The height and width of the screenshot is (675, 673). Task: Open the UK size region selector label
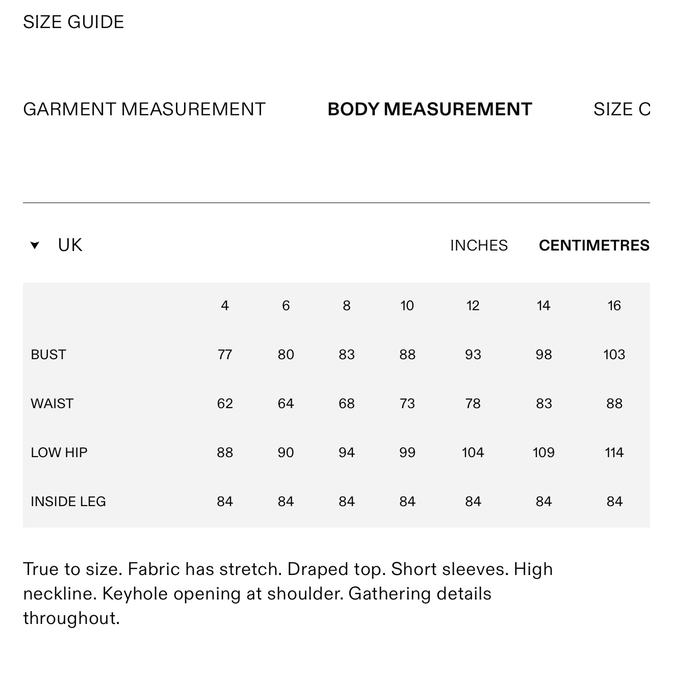70,245
